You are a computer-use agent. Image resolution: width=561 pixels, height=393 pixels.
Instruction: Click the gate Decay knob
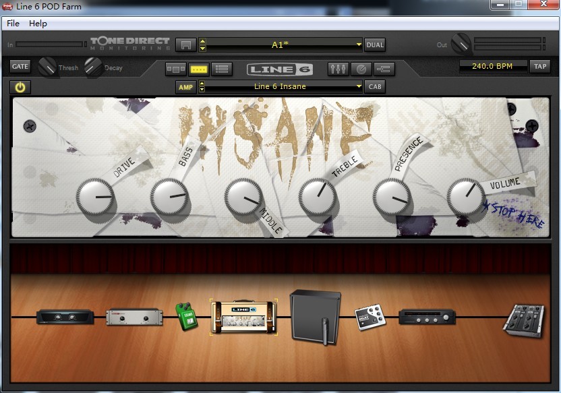click(x=93, y=67)
